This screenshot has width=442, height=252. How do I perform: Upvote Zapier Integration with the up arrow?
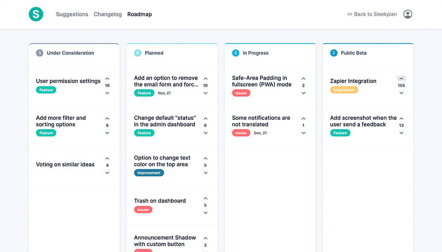tap(401, 79)
